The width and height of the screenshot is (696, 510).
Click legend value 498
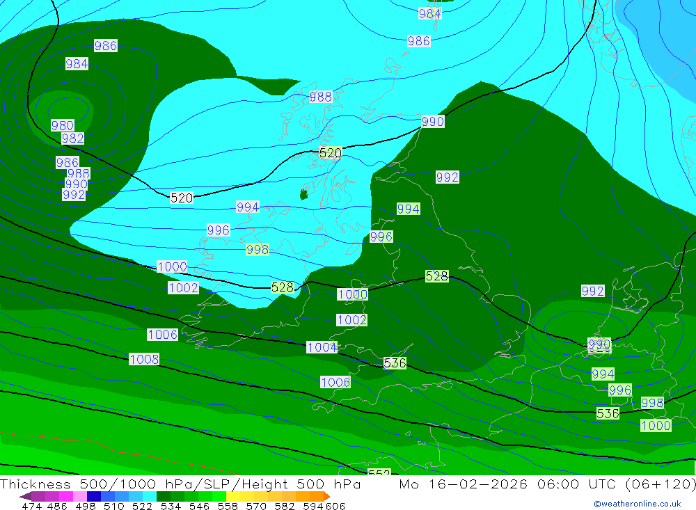[86, 507]
